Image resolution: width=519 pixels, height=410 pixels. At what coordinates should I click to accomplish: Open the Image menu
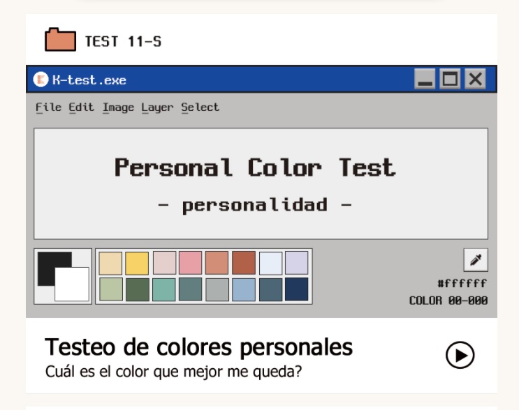pos(118,107)
